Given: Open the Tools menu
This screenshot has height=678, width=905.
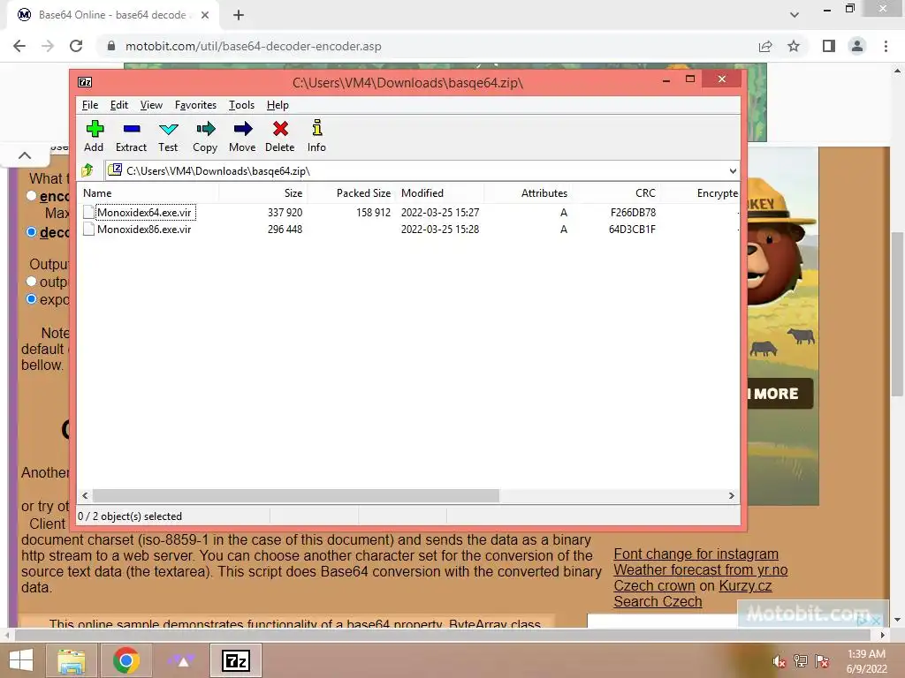Looking at the screenshot, I should point(241,105).
